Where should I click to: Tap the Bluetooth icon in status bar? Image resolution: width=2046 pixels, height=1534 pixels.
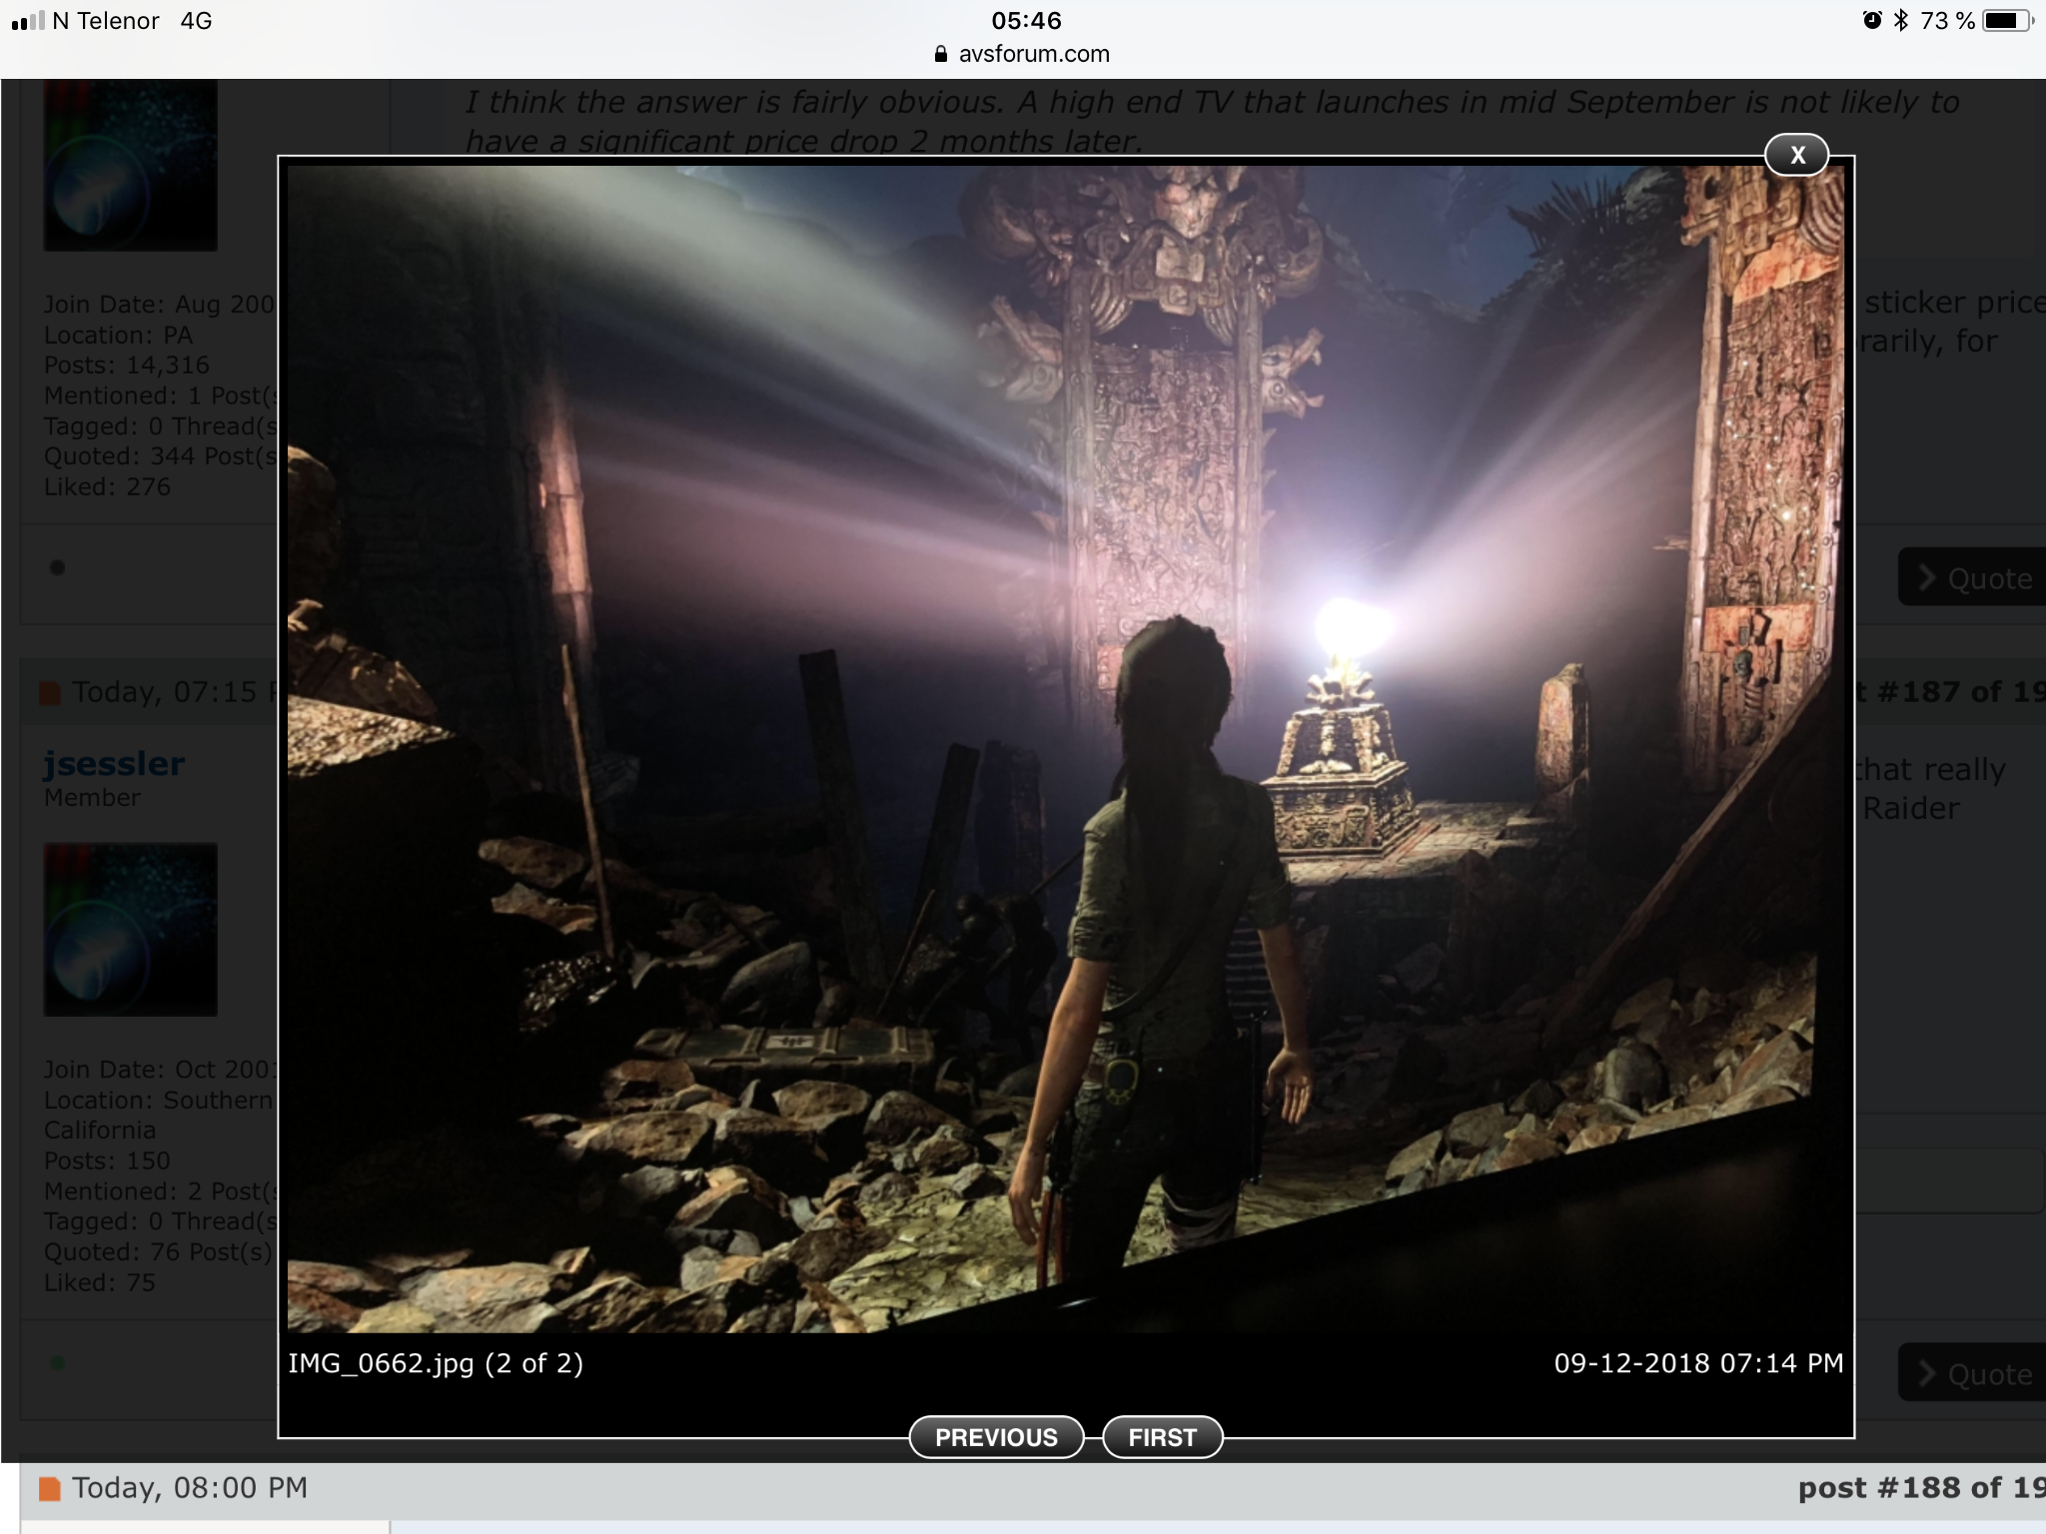1901,20
